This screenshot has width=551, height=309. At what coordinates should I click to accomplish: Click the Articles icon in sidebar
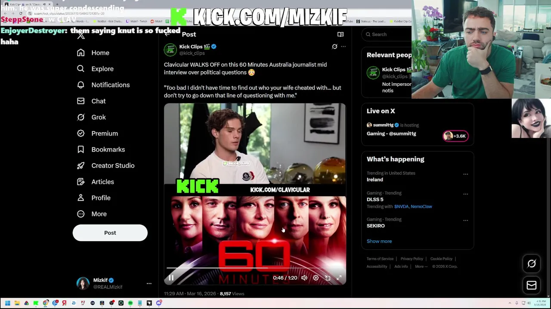[80, 182]
